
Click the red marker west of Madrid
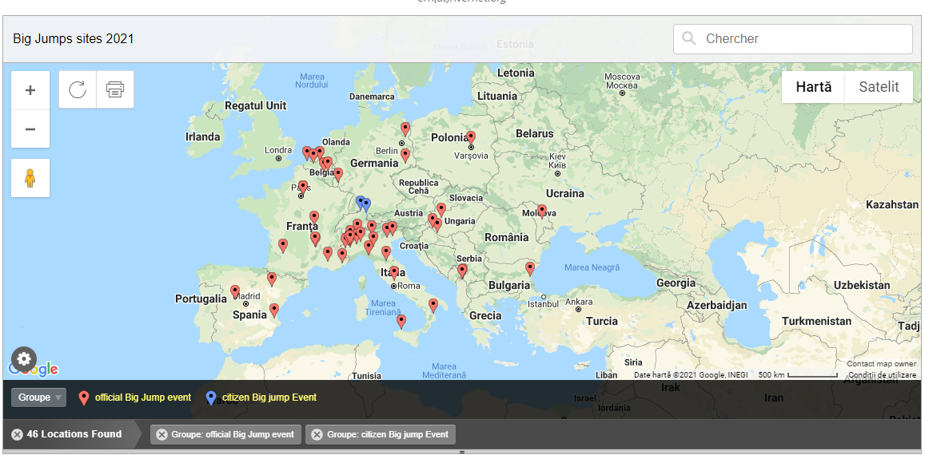[x=235, y=291]
